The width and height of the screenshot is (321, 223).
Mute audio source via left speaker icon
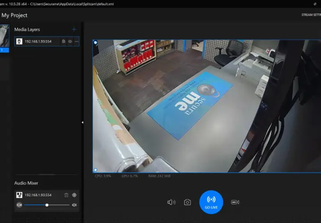pos(19,205)
